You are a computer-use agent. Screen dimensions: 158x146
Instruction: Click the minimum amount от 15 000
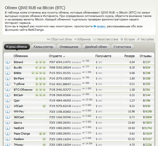[87, 100]
